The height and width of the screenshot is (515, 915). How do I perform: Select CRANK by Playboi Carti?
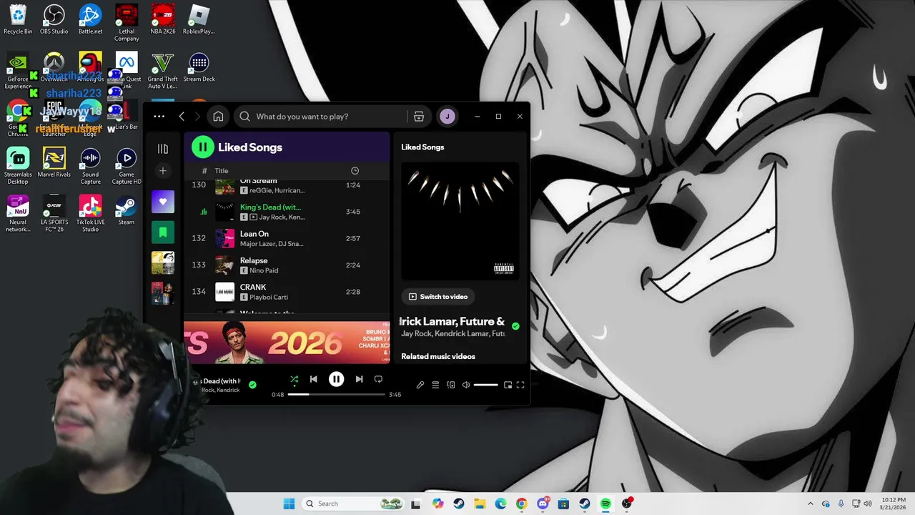pyautogui.click(x=287, y=292)
